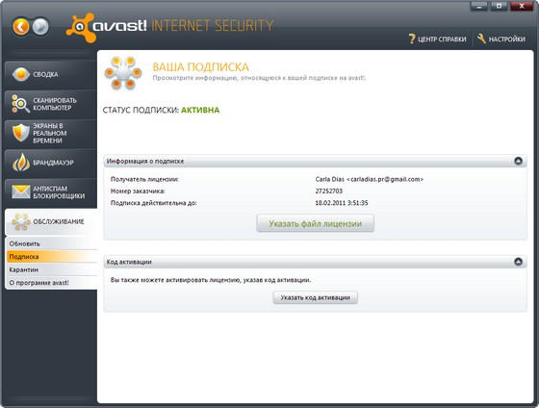Open the Экраны в реальном времени shield icon
The image size is (539, 408).
pyautogui.click(x=20, y=133)
